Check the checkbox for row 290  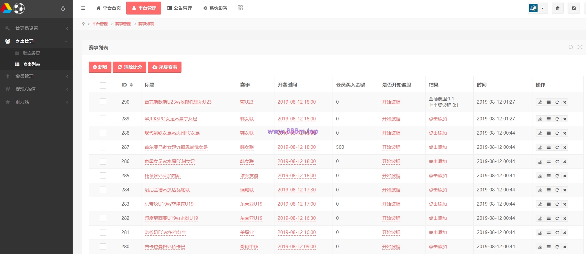103,102
